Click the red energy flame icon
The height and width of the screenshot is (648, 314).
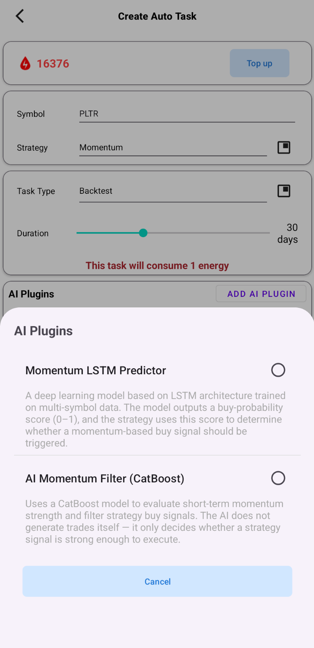[25, 63]
